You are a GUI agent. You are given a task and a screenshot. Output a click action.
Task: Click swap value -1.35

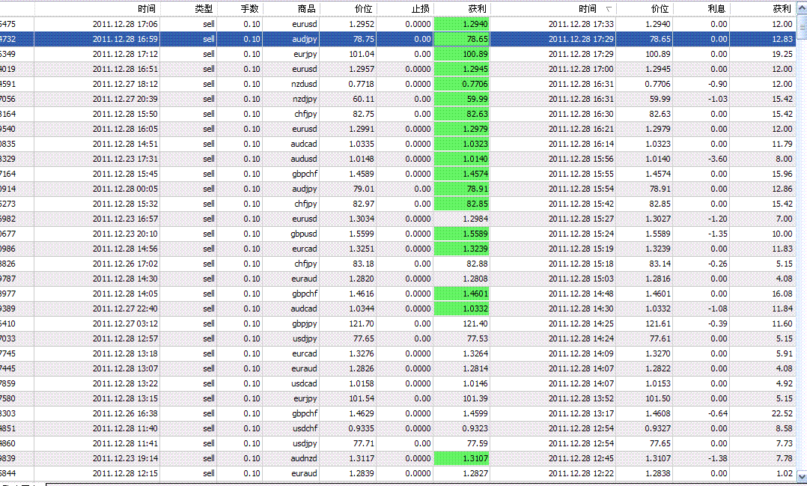(717, 234)
